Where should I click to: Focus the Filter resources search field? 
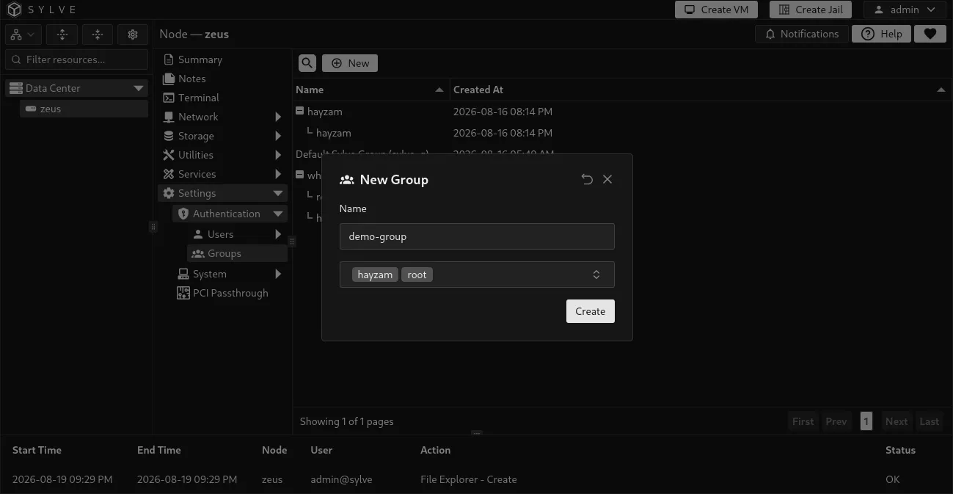click(77, 59)
